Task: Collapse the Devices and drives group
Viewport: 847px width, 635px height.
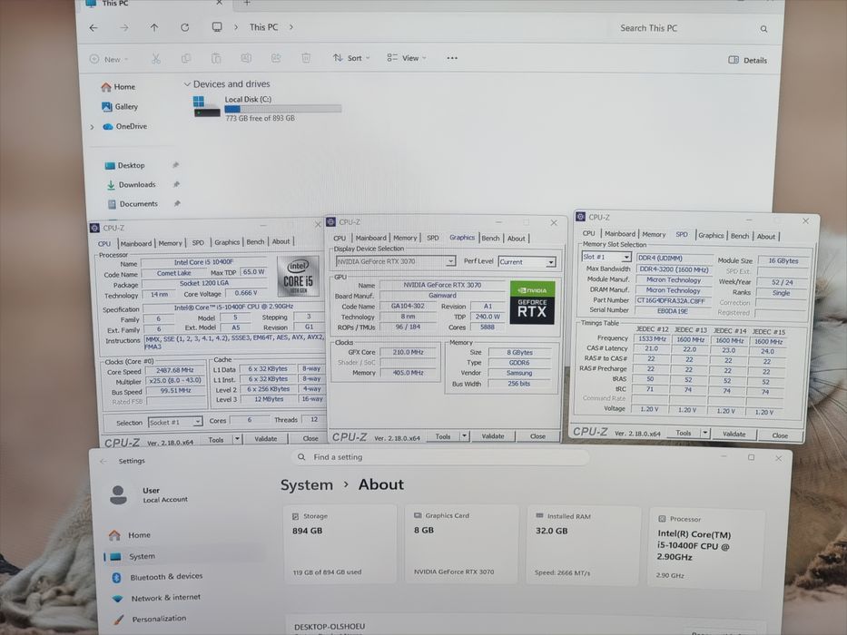Action: tap(187, 84)
